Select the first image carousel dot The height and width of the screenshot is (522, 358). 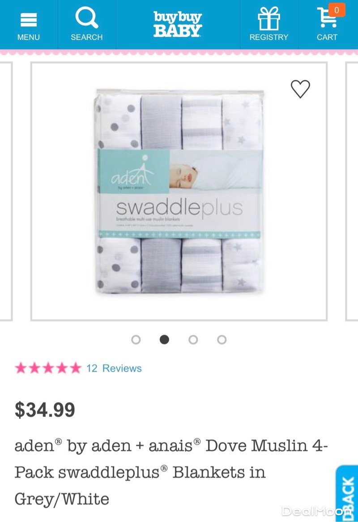pos(136,339)
